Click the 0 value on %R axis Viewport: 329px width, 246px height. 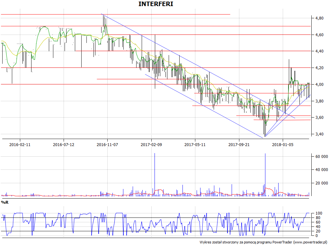coord(316,236)
